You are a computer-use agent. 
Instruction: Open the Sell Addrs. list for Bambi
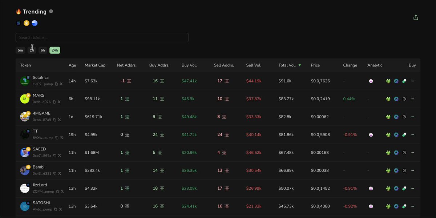[x=227, y=170]
